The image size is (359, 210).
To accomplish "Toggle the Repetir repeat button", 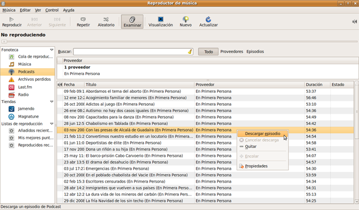I will pos(83,22).
